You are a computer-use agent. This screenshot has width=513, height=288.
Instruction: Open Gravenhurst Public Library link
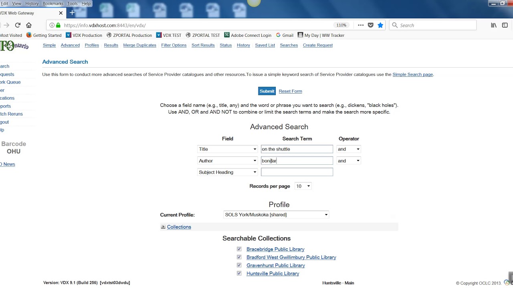pyautogui.click(x=276, y=266)
